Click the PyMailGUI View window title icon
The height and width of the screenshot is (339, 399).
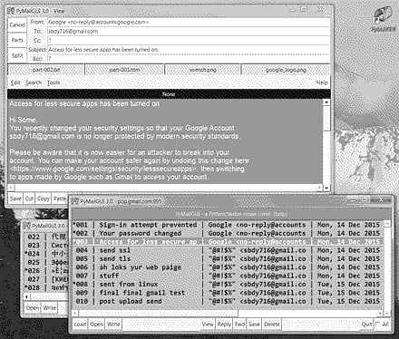pos(11,11)
